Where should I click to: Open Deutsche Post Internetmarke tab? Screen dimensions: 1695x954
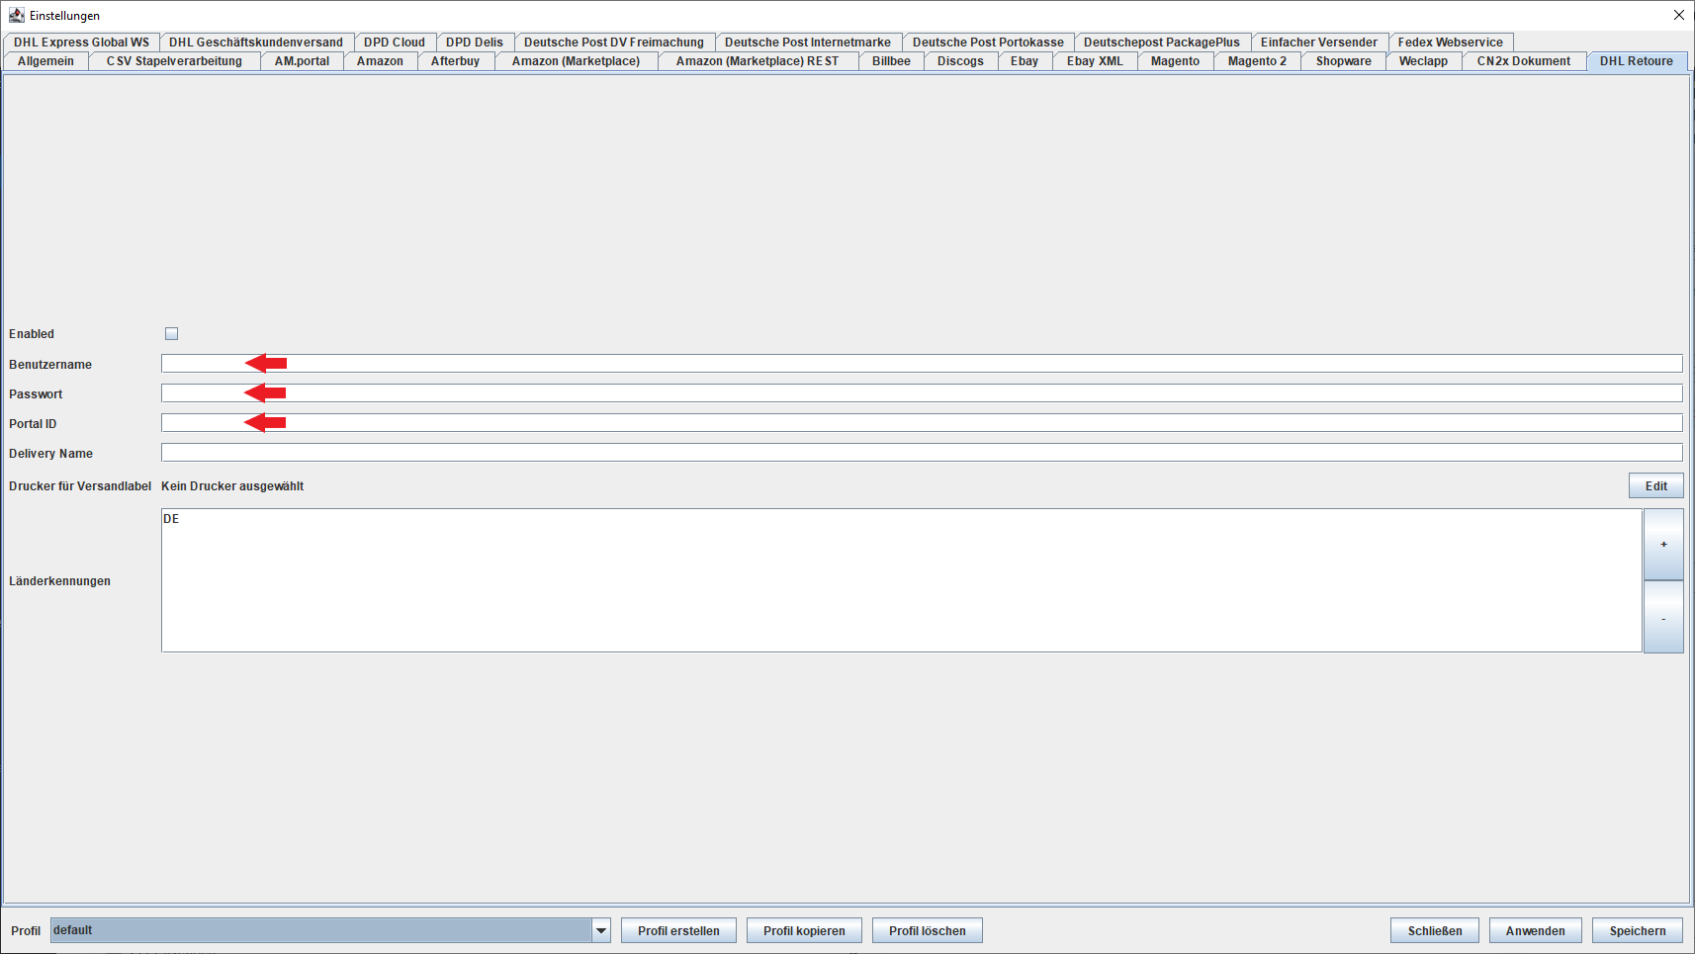(808, 43)
